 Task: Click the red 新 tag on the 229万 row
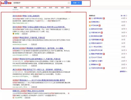[x=99, y=64]
